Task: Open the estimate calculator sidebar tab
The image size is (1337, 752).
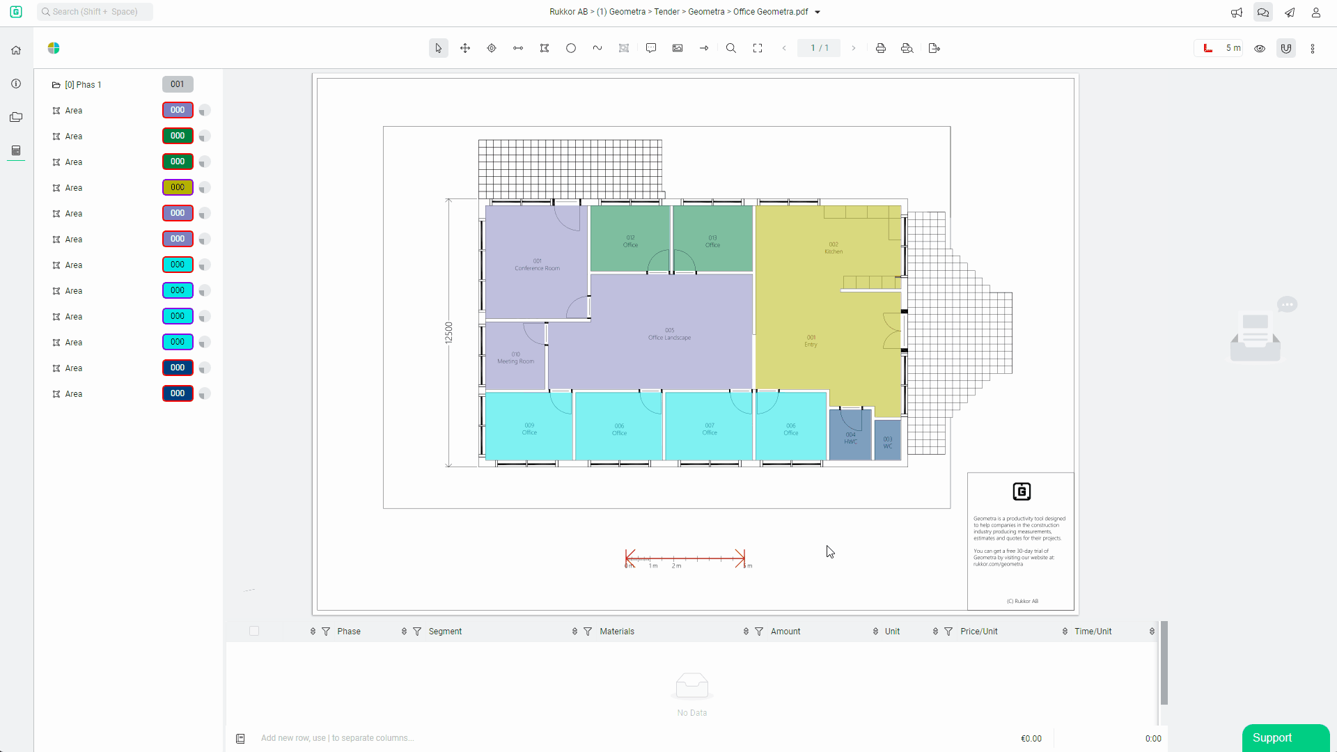Action: click(16, 150)
